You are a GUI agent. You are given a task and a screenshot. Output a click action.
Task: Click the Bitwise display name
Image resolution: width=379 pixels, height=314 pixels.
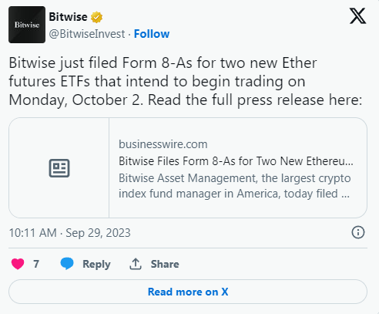tap(68, 17)
